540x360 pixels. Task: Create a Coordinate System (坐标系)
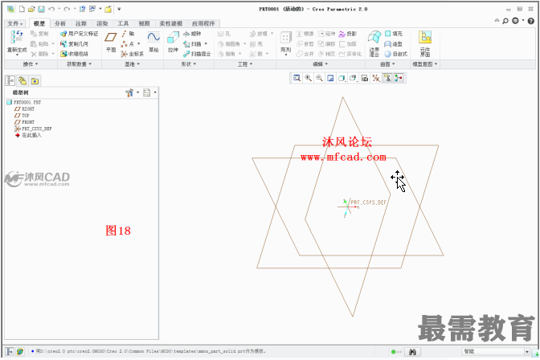coord(133,54)
